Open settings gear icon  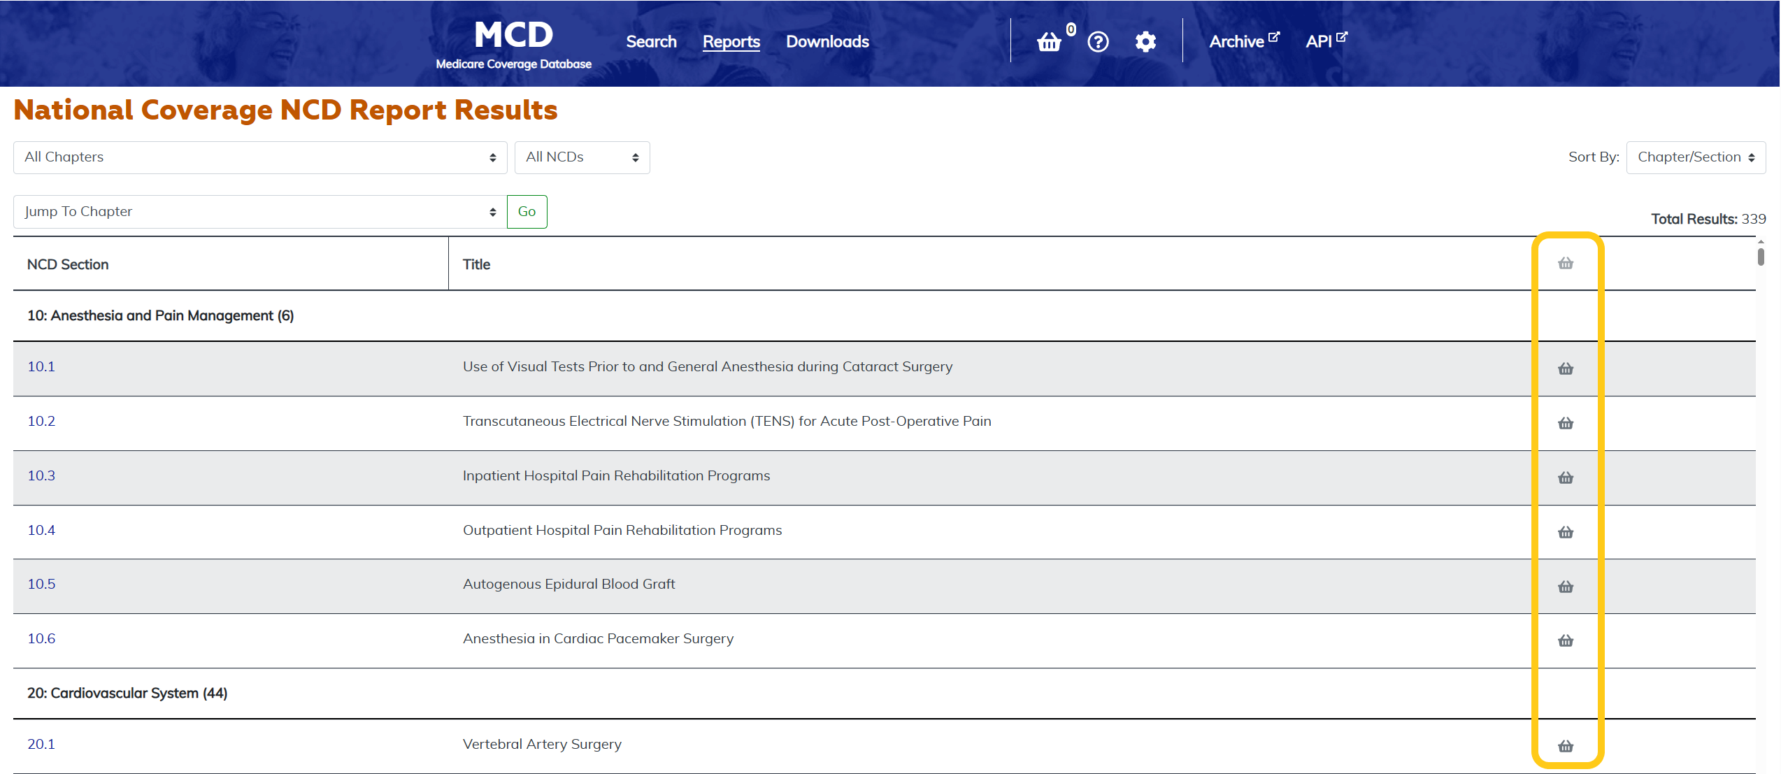[x=1145, y=42]
